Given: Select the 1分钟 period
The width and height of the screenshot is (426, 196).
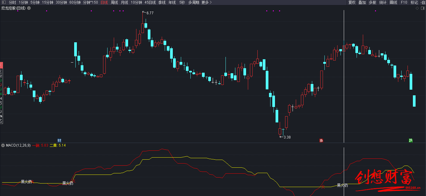Looking at the screenshot, I should pyautogui.click(x=23, y=2).
